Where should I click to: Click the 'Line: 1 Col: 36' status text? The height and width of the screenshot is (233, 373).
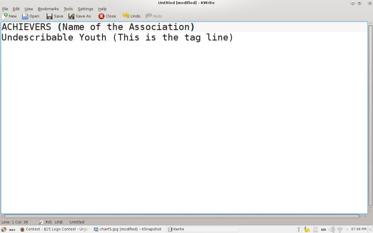(x=15, y=222)
